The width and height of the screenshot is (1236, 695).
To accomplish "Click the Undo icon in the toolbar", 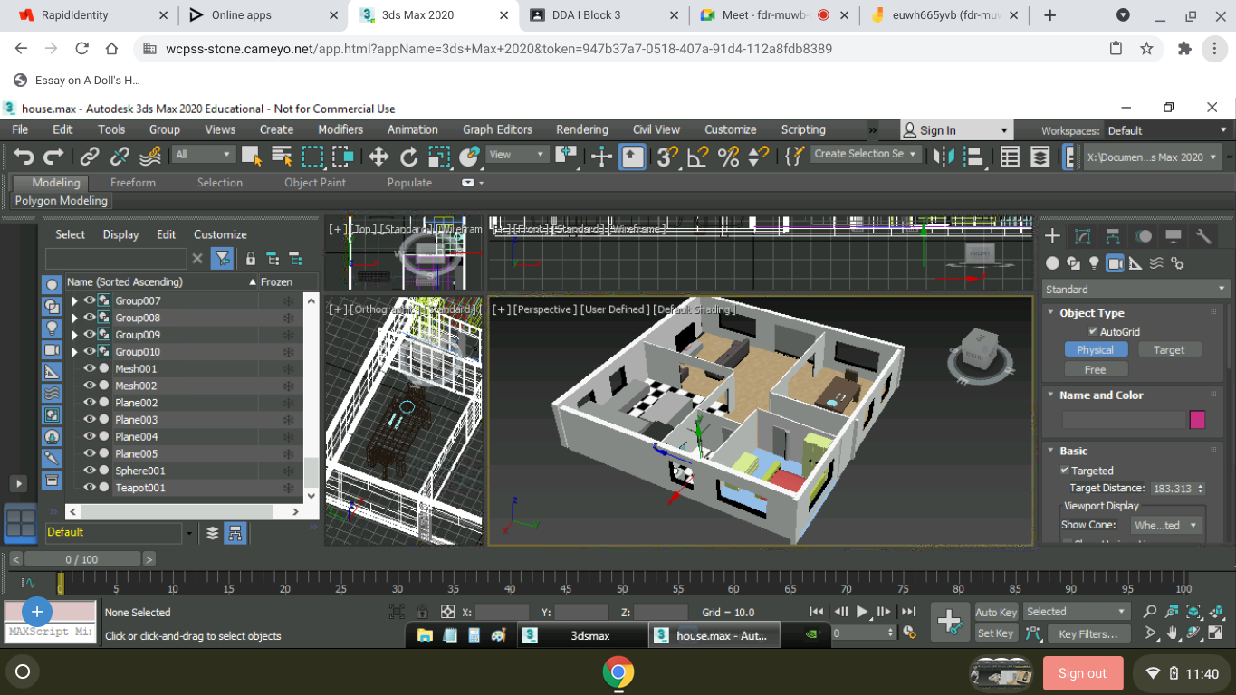I will tap(24, 156).
